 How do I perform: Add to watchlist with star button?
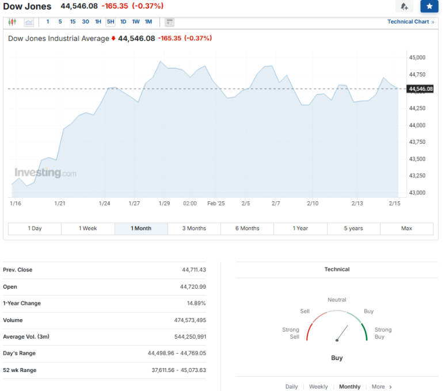[429, 6]
